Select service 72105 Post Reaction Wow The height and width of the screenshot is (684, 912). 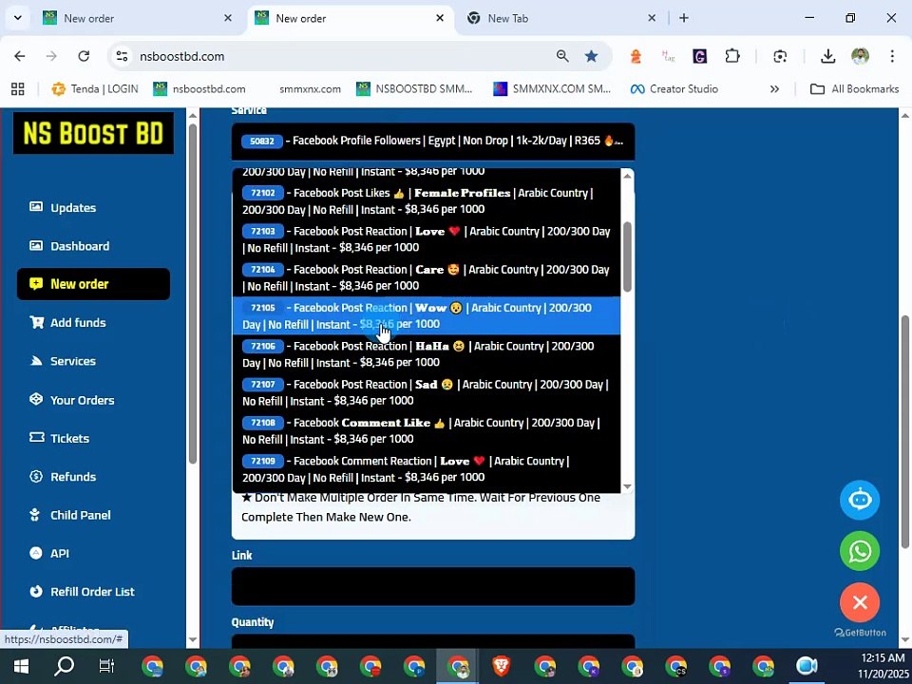[x=427, y=315]
